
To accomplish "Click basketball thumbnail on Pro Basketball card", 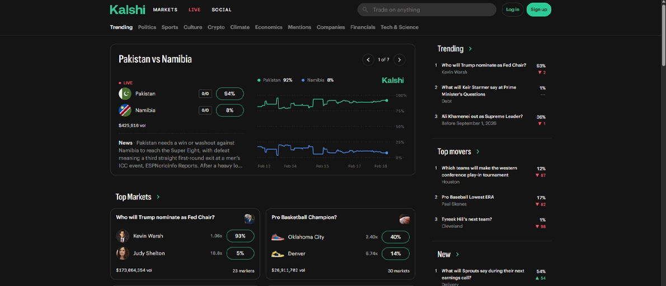I will [x=404, y=219].
